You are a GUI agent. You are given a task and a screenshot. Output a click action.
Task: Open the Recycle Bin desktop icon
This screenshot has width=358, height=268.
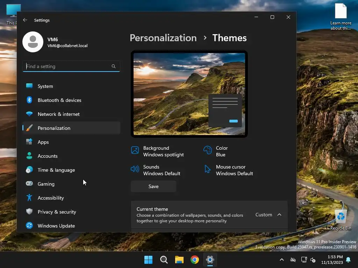click(341, 220)
